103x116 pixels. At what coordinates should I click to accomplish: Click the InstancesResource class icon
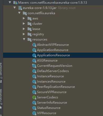(34, 82)
